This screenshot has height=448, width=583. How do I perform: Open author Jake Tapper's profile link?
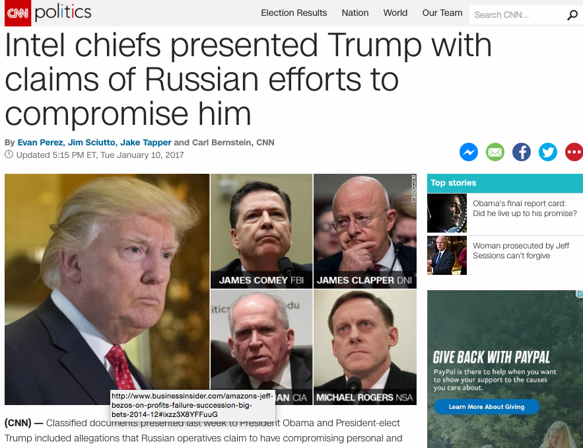point(146,143)
